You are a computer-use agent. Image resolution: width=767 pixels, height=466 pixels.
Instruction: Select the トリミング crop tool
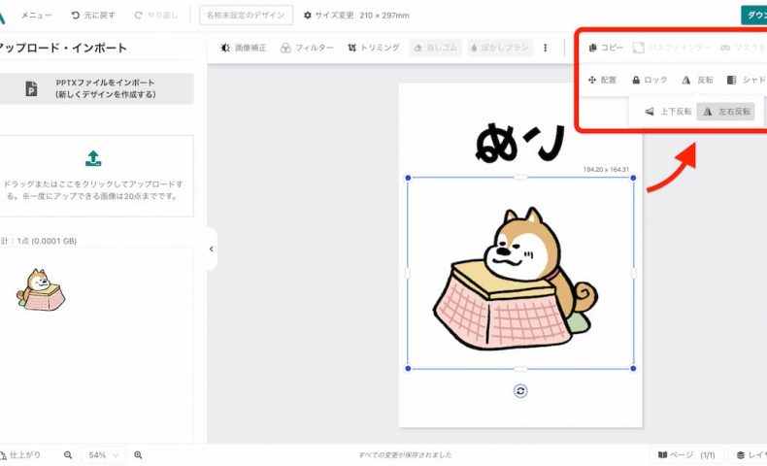[x=373, y=48]
